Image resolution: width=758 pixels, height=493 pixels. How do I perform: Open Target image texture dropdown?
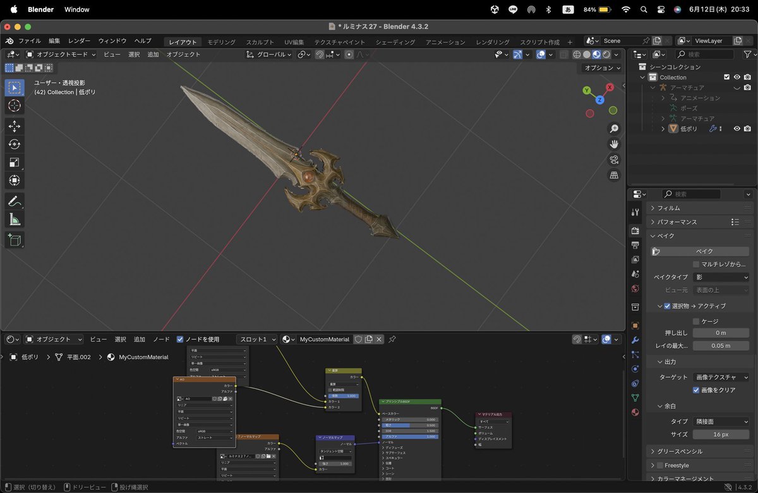pos(721,377)
